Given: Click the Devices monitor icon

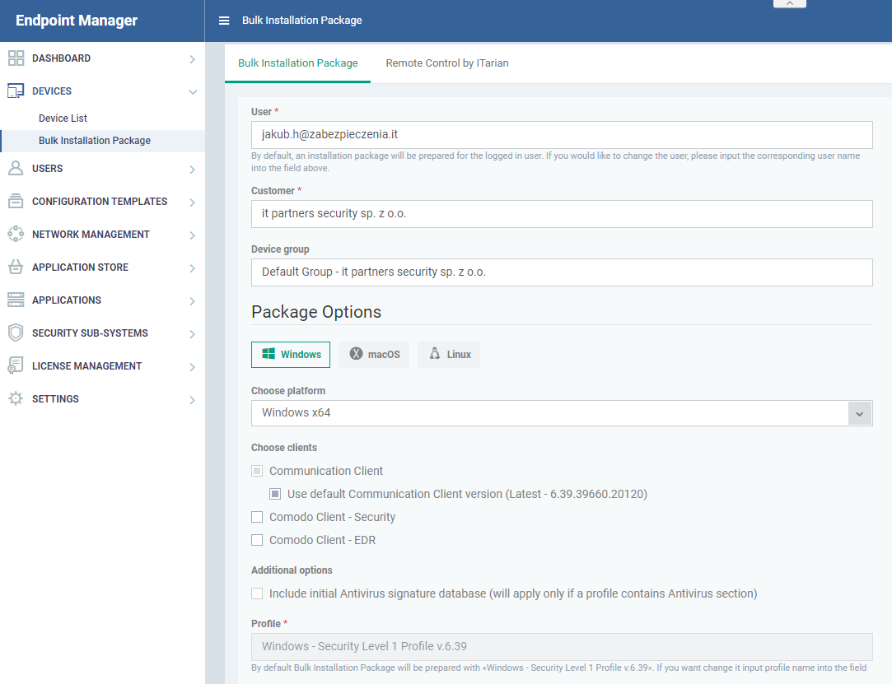Looking at the screenshot, I should point(16,91).
